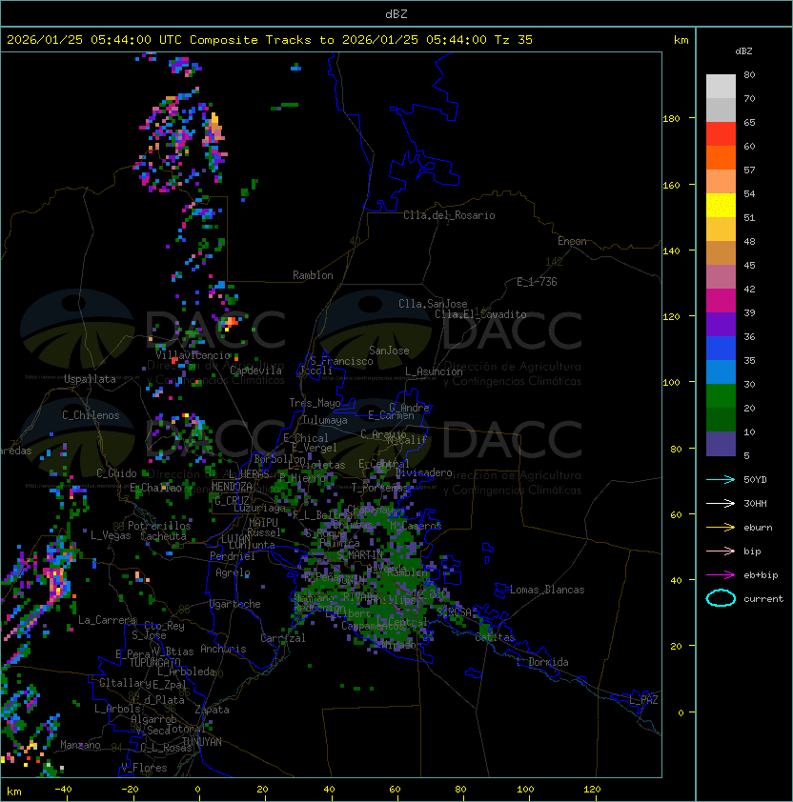Click the 'E_1-736' map label
Viewport: 793px width, 802px height.
point(537,282)
